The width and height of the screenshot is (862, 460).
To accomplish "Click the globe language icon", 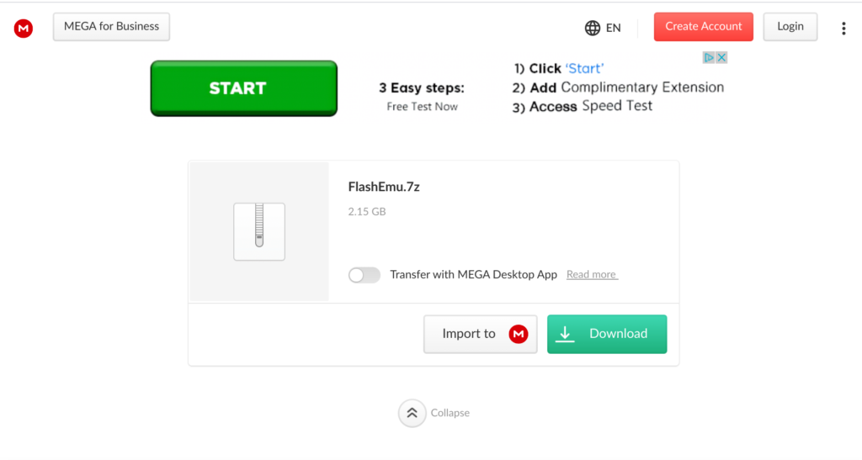I will [592, 28].
